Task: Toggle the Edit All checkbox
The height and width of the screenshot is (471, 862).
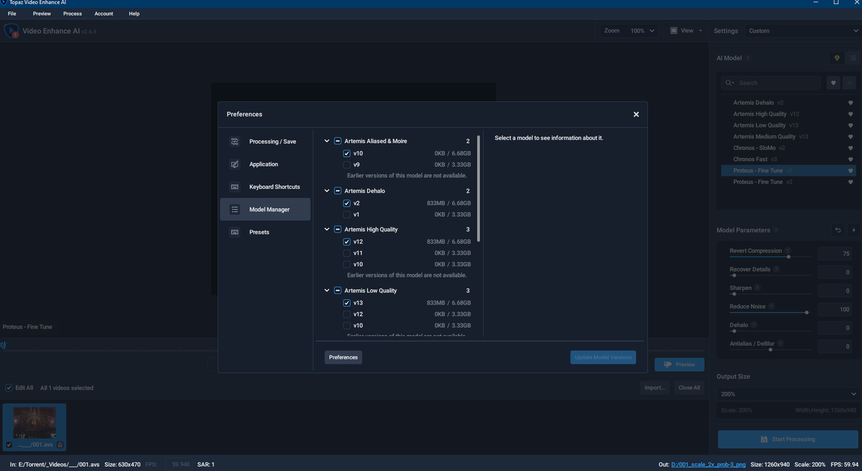Action: (x=9, y=388)
